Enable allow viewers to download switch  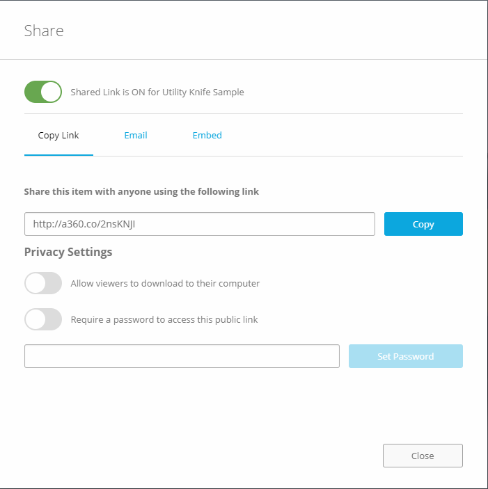[43, 283]
